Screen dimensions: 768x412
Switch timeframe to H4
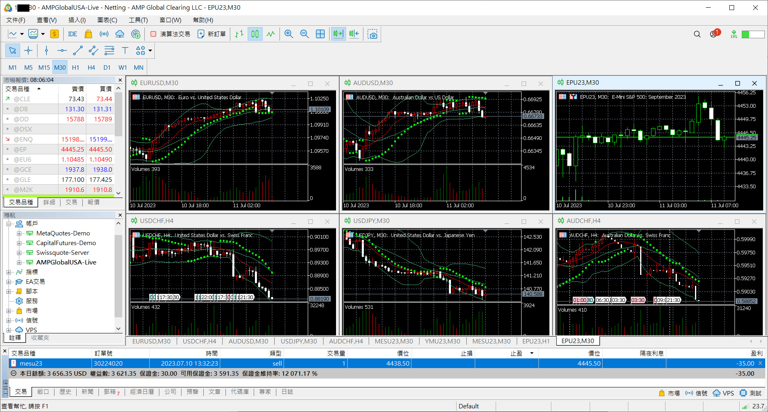point(92,68)
